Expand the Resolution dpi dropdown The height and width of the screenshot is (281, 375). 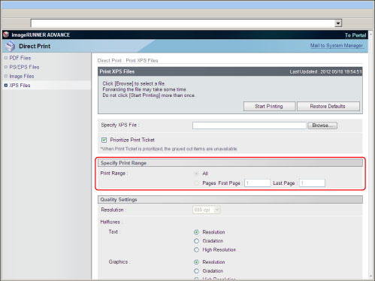point(207,210)
